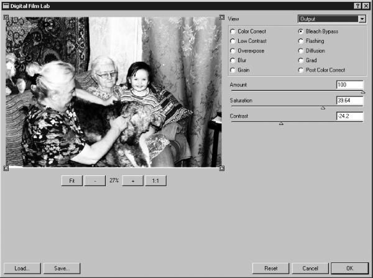373x278 pixels.
Task: Enable the Diffusion radio button
Action: [302, 51]
